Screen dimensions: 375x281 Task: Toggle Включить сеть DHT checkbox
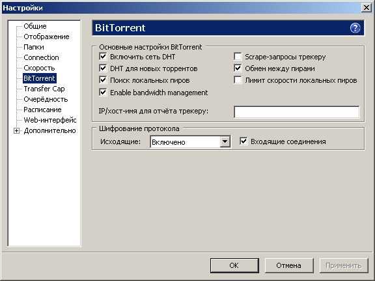click(x=103, y=57)
